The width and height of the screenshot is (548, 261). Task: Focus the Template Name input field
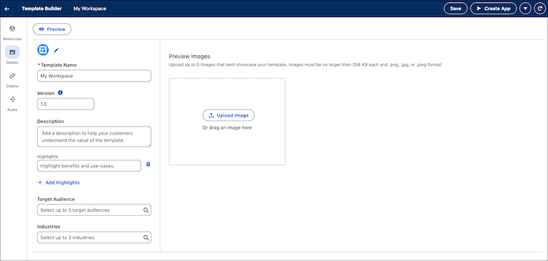(94, 76)
